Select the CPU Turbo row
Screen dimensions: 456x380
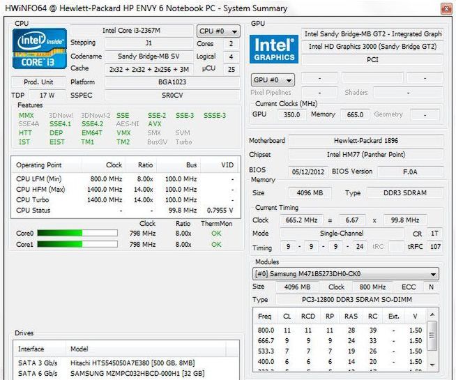click(125, 199)
